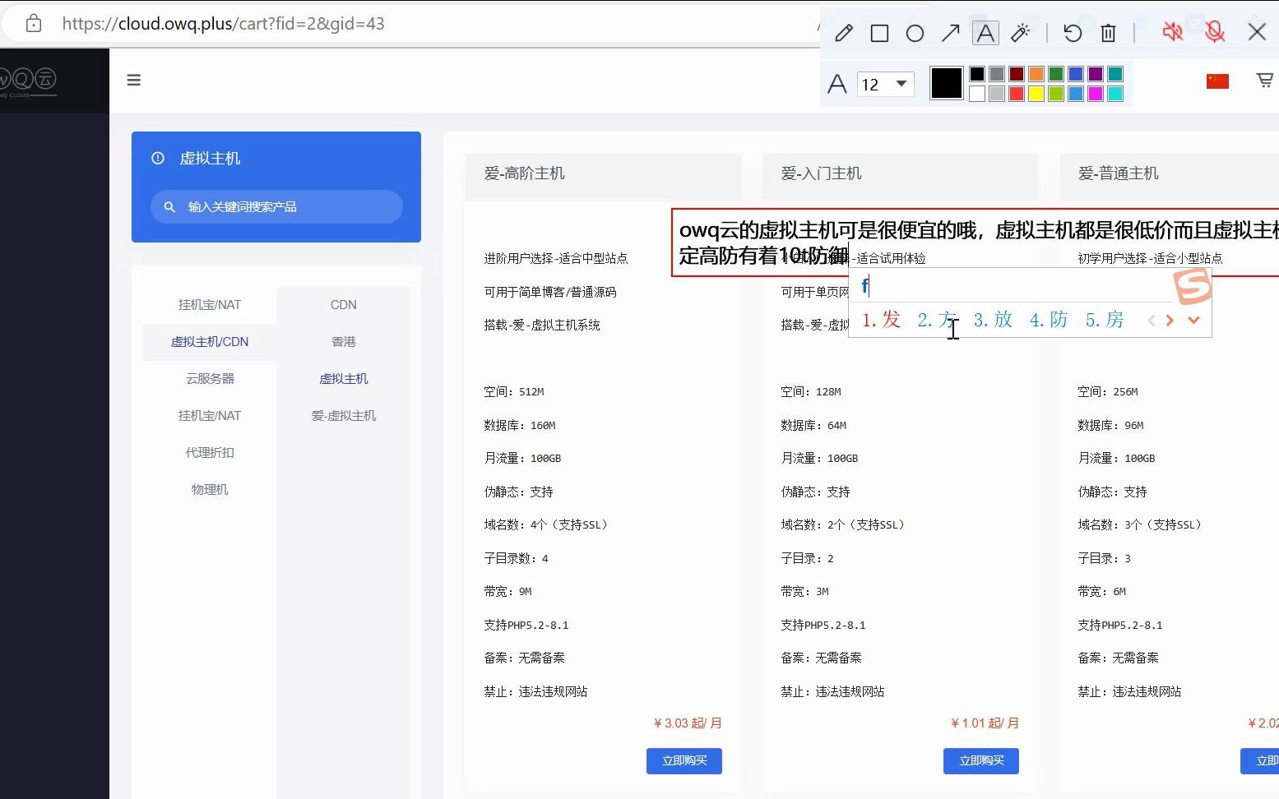
Task: Click the owq云 text annotation box
Action: (975, 242)
